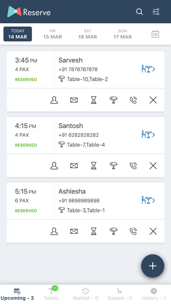Select the SUN 17 MAR date

(123, 34)
